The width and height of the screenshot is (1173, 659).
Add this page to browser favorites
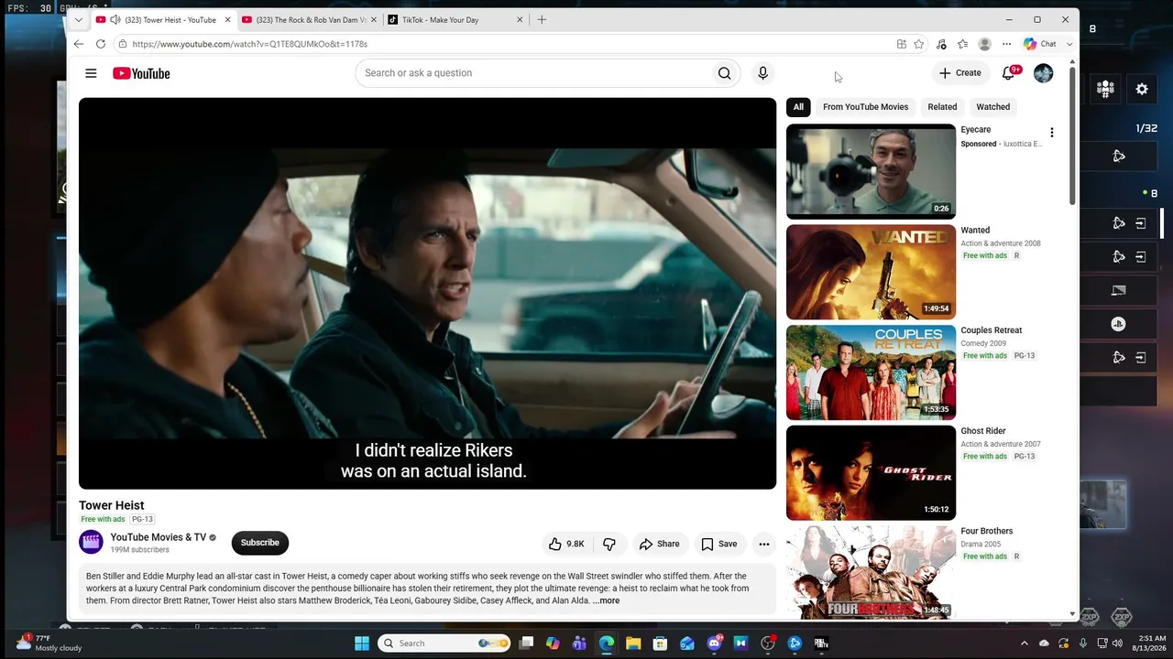click(x=918, y=44)
